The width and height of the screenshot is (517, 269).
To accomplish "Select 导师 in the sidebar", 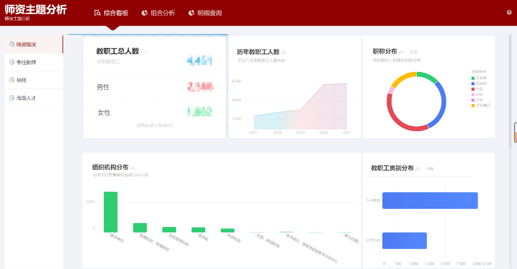I will (x=34, y=80).
